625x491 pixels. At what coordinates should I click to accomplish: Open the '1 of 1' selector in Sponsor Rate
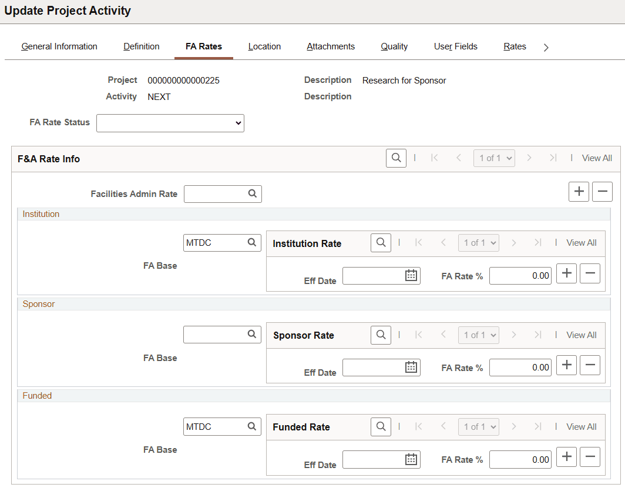(x=478, y=335)
